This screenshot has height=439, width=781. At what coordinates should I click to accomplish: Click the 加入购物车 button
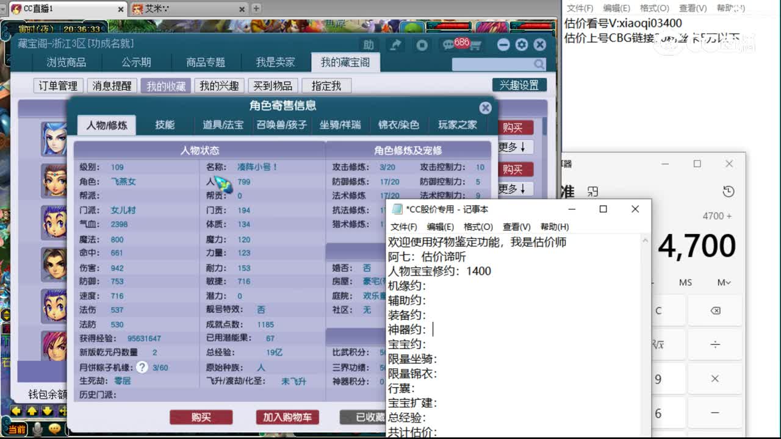(x=287, y=418)
